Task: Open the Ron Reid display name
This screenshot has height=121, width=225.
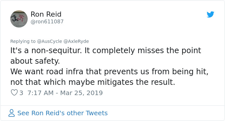Action: pyautogui.click(x=46, y=14)
